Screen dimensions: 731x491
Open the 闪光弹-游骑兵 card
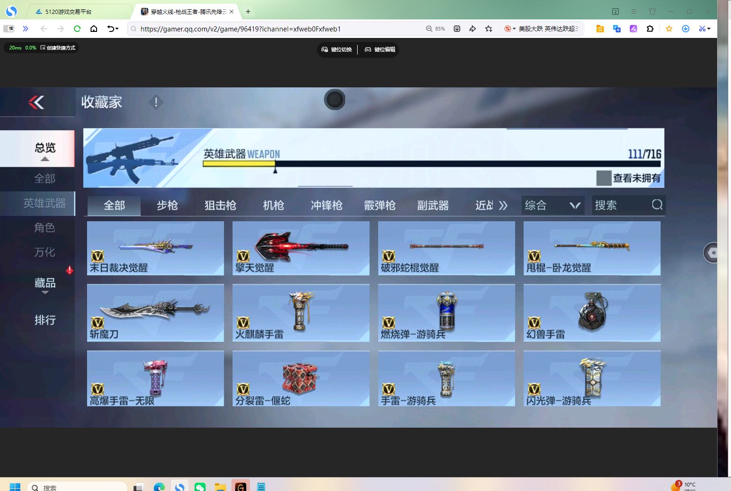tap(592, 379)
